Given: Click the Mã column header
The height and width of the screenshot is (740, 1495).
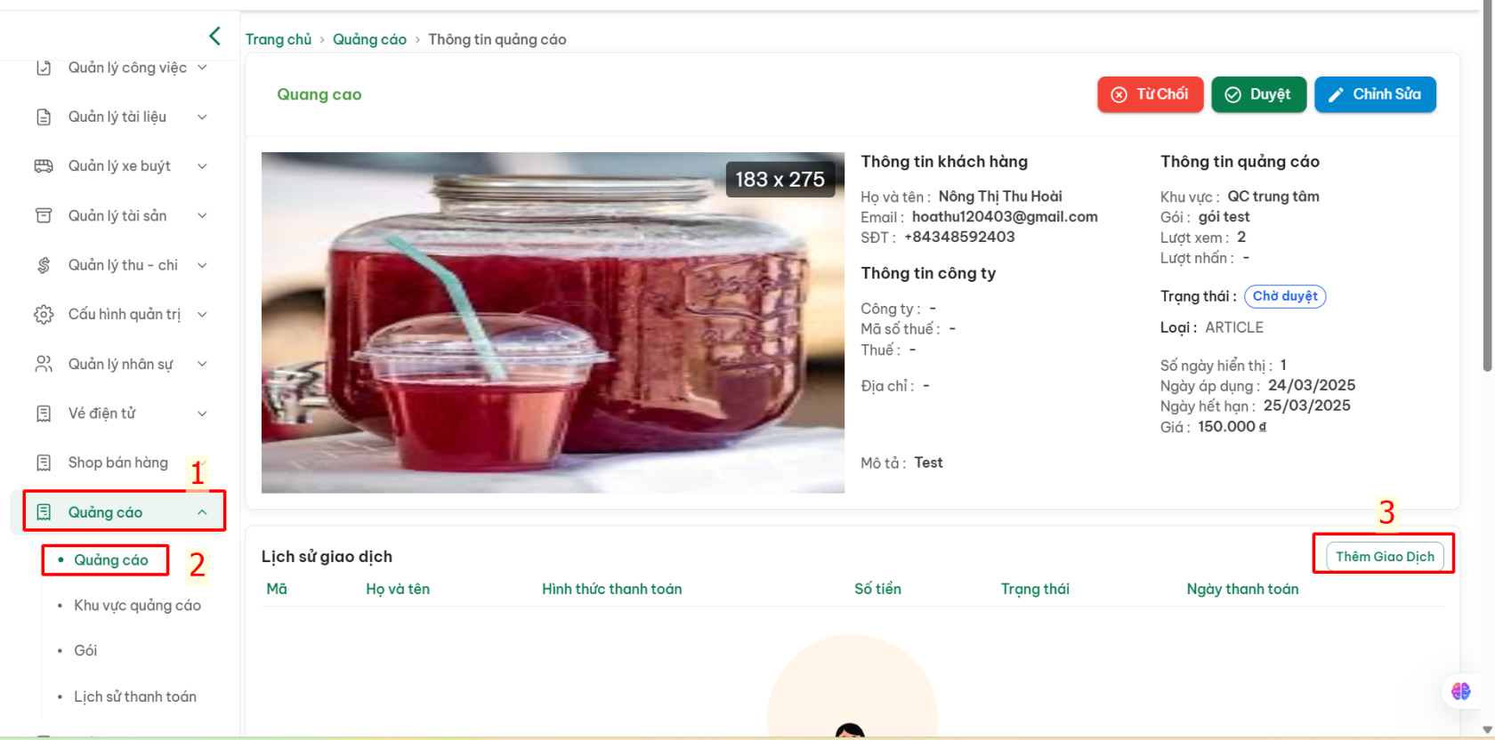Looking at the screenshot, I should [x=277, y=589].
